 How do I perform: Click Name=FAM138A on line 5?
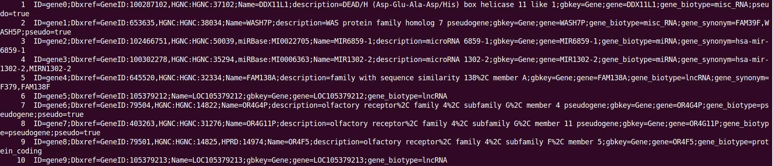tap(251, 78)
